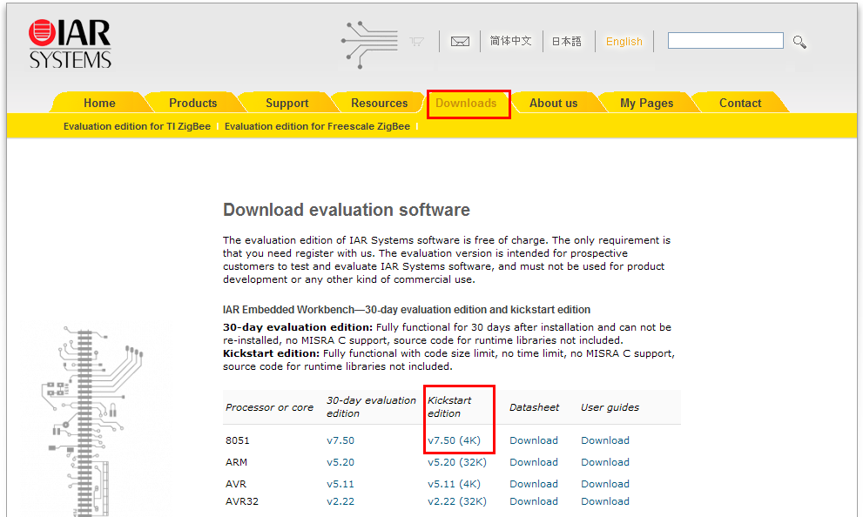Click the IAR Systems logo
Viewport: 863px width, 517px height.
tap(70, 44)
